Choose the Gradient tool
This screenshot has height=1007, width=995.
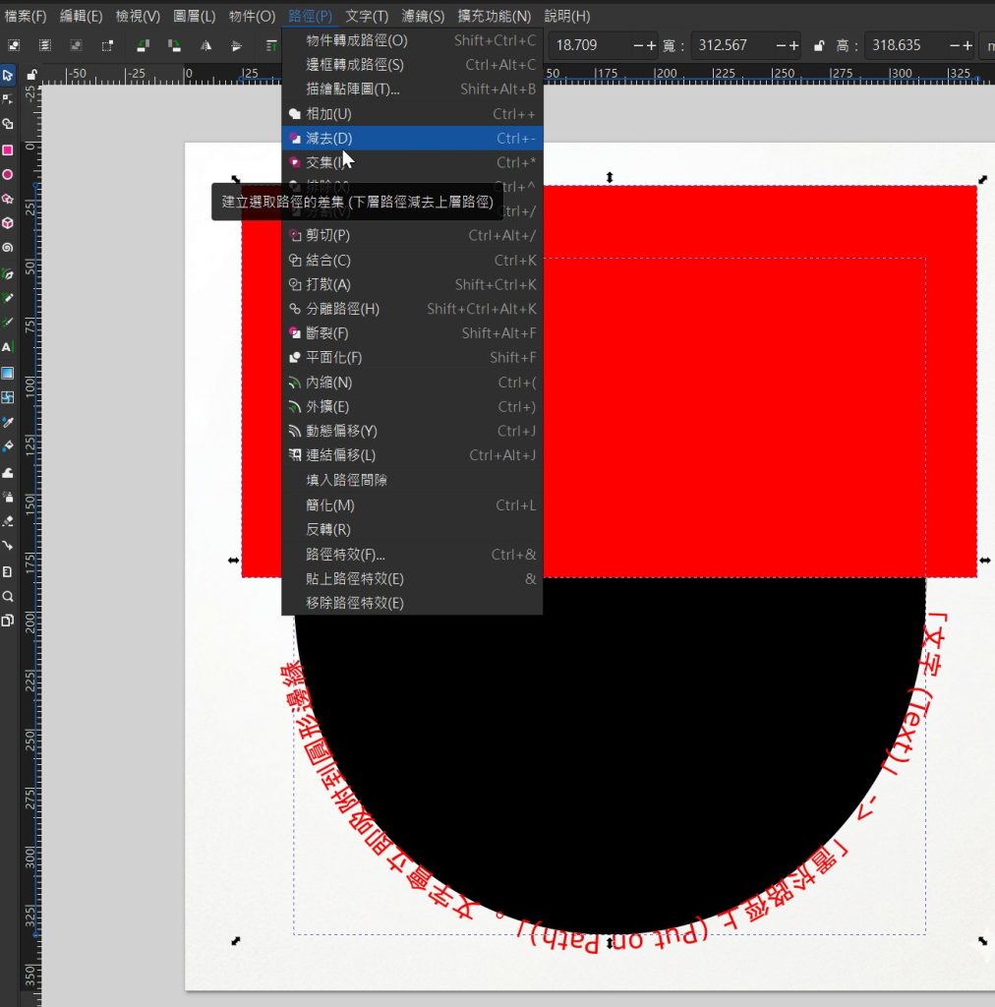tap(8, 373)
